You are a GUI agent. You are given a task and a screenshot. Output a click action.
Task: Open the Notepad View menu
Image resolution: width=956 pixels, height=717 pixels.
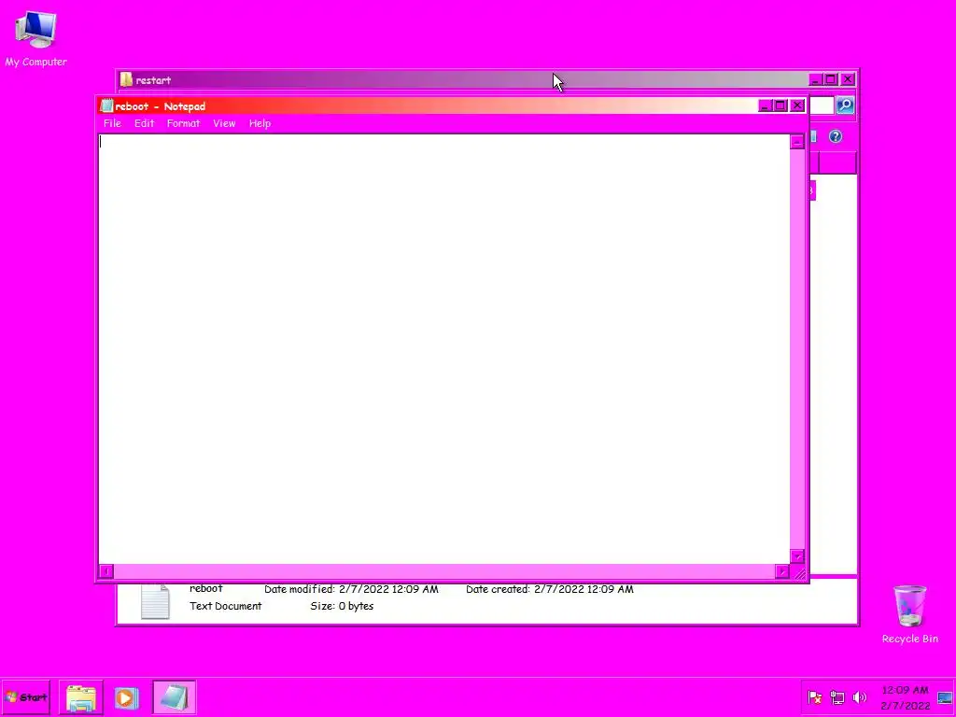tap(224, 123)
